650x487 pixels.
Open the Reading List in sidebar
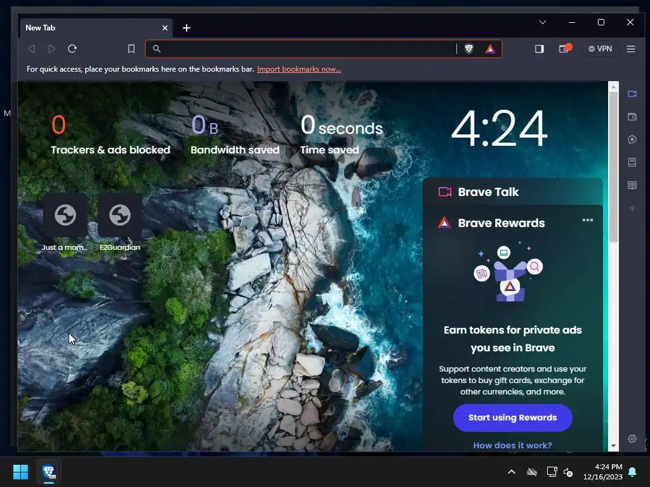[632, 185]
